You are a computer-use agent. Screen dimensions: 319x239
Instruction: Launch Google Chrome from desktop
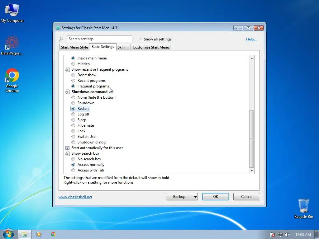(12, 81)
